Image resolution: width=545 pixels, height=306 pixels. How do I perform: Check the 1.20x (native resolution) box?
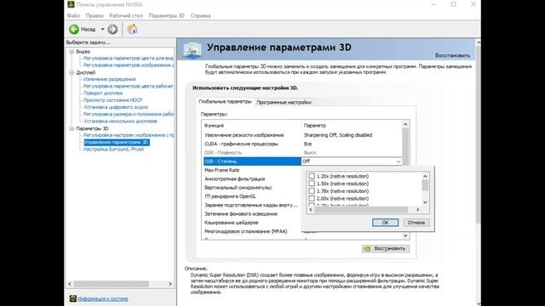point(312,176)
